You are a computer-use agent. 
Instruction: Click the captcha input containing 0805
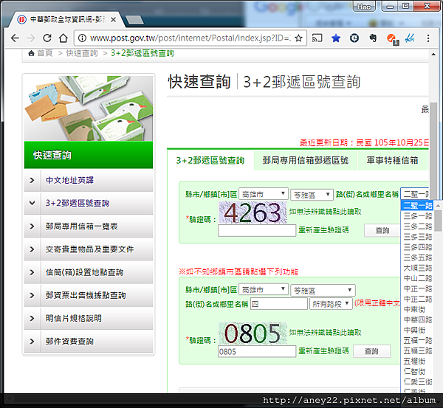[257, 351]
